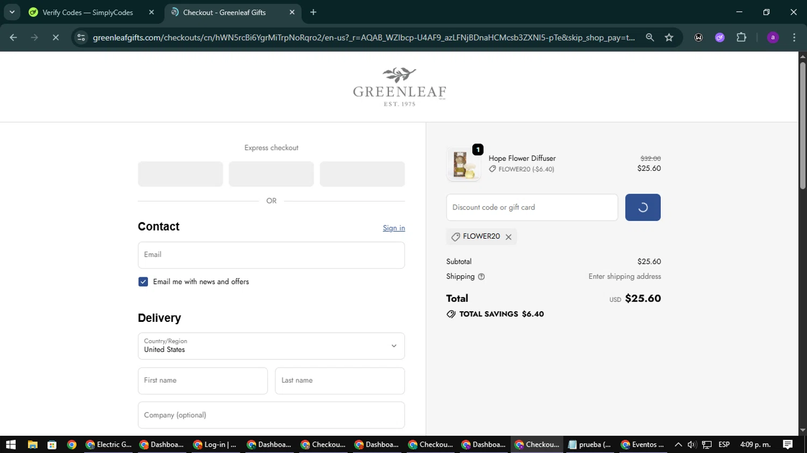The height and width of the screenshot is (453, 807).
Task: Click the First name field
Action: point(203,381)
